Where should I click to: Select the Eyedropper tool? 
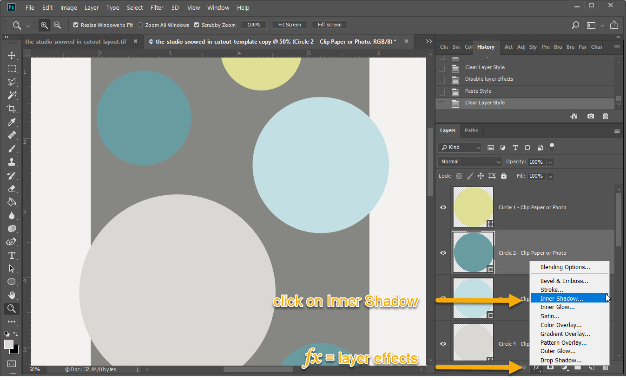pyautogui.click(x=12, y=122)
